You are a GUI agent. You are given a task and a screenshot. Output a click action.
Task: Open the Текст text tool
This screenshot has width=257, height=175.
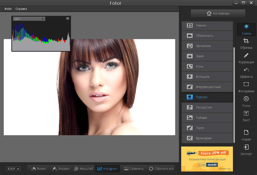point(246,116)
